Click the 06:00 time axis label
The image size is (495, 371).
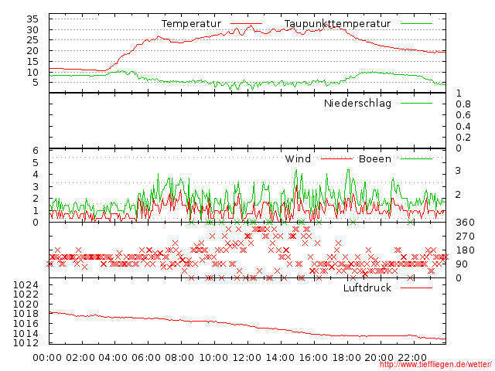(x=146, y=358)
